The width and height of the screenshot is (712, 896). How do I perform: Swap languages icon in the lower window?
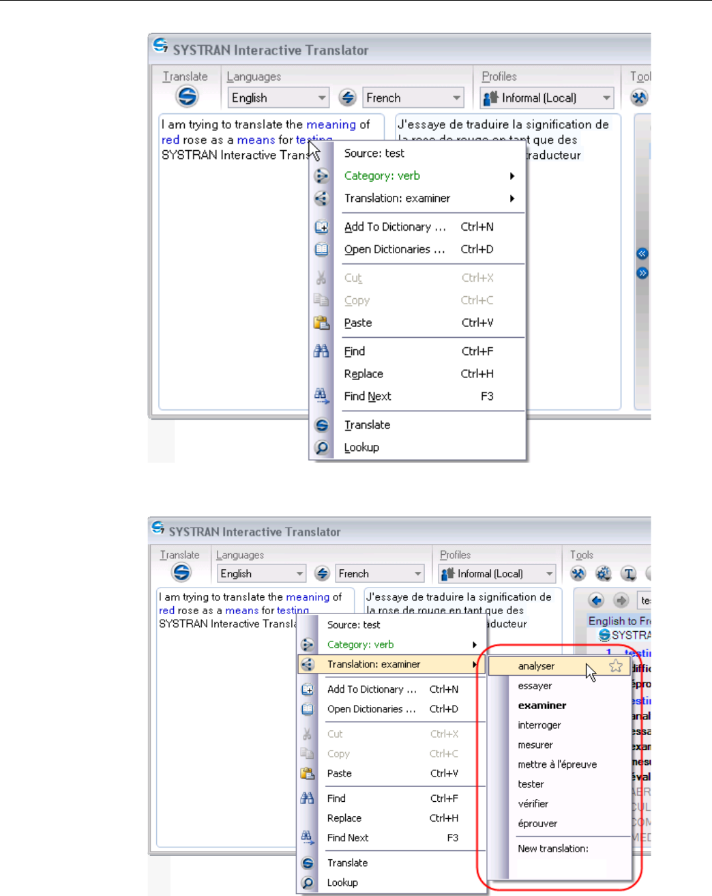tap(323, 573)
